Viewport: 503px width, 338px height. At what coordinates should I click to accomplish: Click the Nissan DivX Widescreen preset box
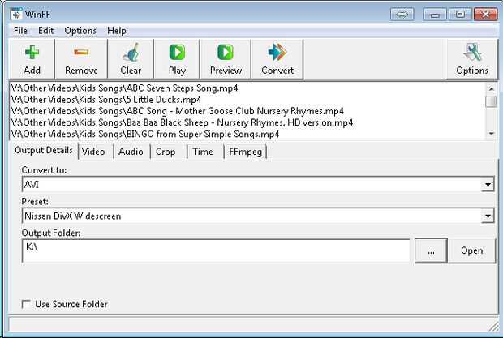click(258, 216)
